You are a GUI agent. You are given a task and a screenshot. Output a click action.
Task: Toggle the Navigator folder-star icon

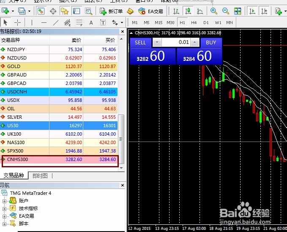pyautogui.click(x=65, y=11)
